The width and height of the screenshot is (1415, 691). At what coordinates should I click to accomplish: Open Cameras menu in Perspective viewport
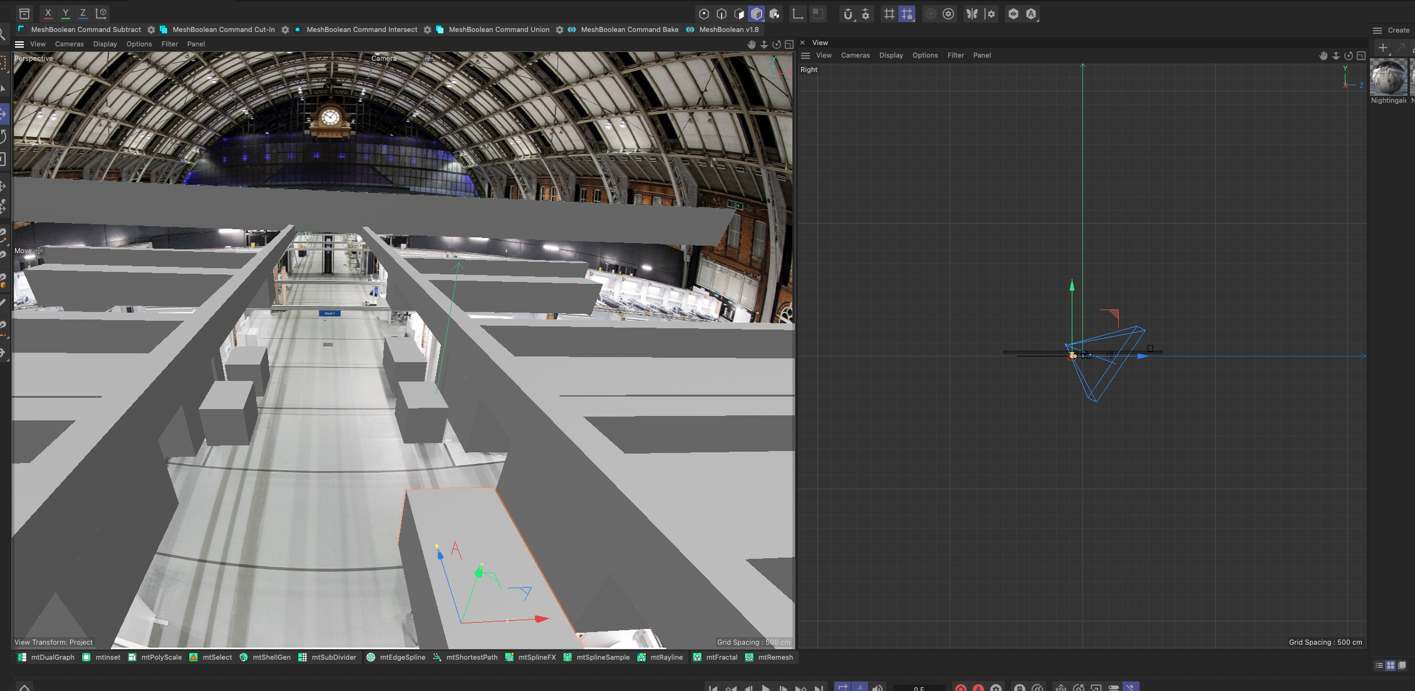click(69, 44)
